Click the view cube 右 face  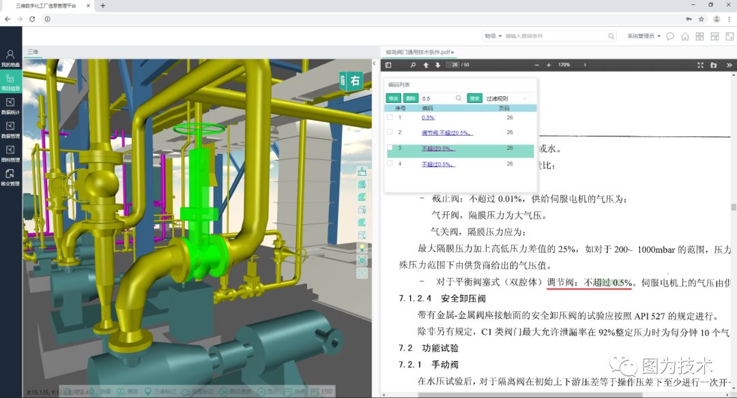[x=355, y=80]
